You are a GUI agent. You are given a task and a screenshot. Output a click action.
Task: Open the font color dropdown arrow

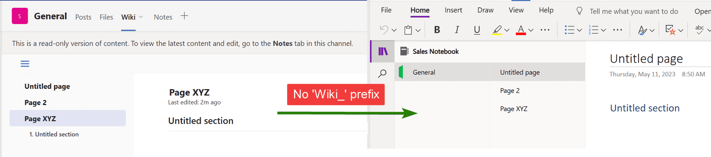[531, 30]
